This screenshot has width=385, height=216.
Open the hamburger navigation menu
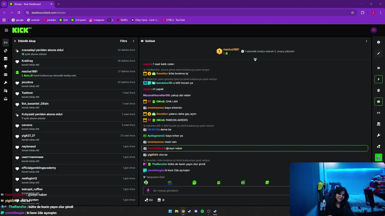click(x=6, y=30)
